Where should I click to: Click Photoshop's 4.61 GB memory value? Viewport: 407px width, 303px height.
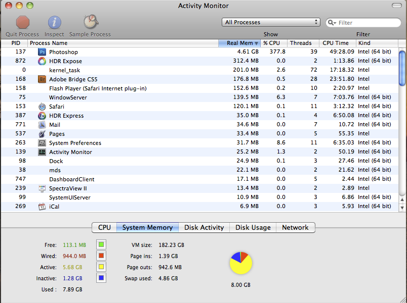pos(248,52)
